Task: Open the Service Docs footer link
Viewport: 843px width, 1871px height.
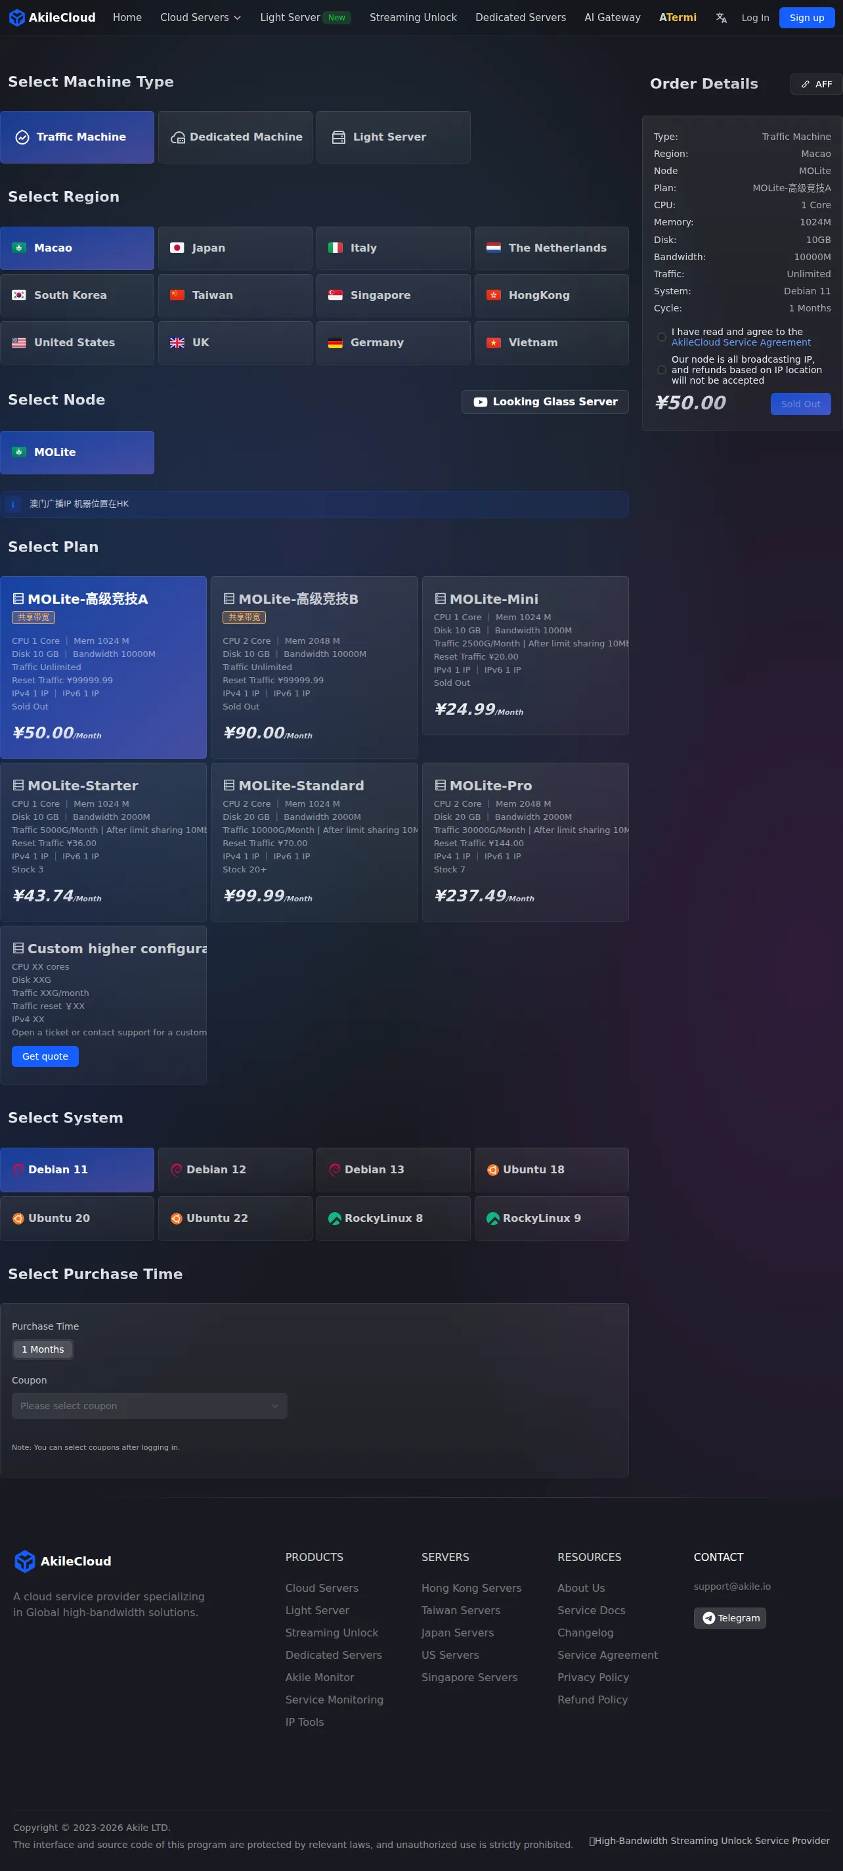Action: (591, 1610)
